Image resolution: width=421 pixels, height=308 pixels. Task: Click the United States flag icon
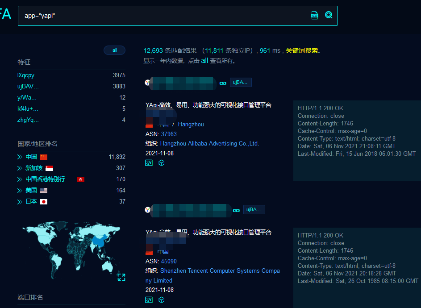(x=44, y=191)
